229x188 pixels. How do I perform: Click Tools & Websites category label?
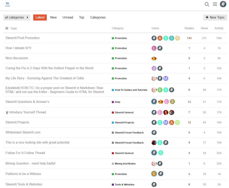click(123, 184)
